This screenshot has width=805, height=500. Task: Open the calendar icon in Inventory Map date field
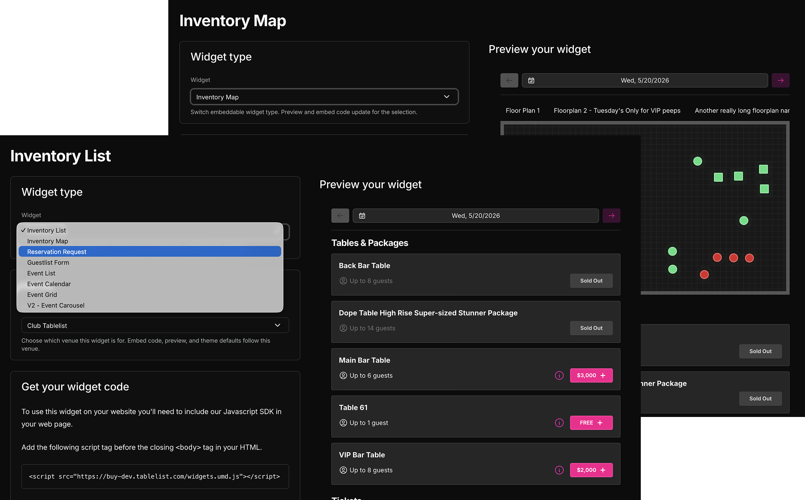tap(531, 80)
